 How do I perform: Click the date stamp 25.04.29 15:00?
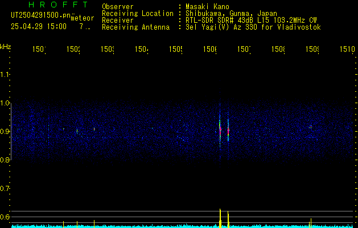[x=39, y=27]
